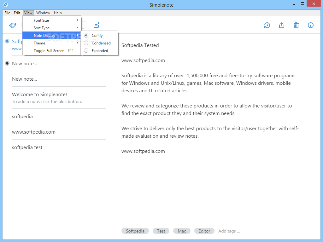Click the Softpedia tag
The width and height of the screenshot is (323, 242).
[x=135, y=231]
